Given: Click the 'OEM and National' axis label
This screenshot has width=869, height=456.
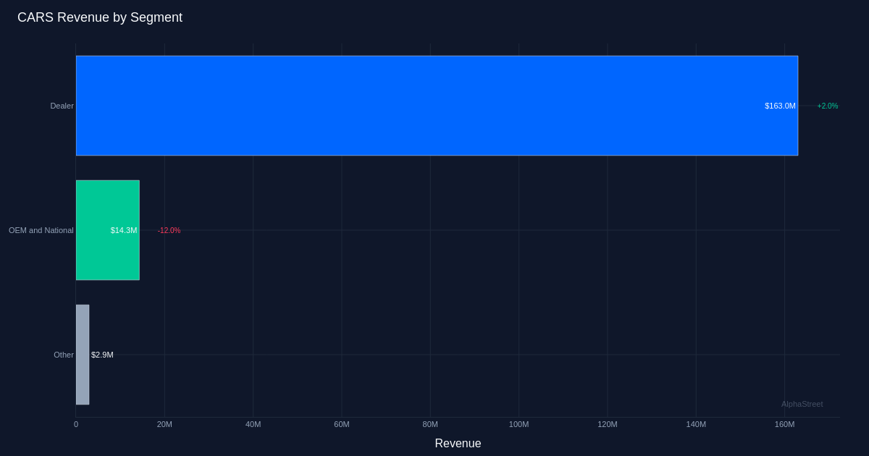Looking at the screenshot, I should tap(41, 230).
